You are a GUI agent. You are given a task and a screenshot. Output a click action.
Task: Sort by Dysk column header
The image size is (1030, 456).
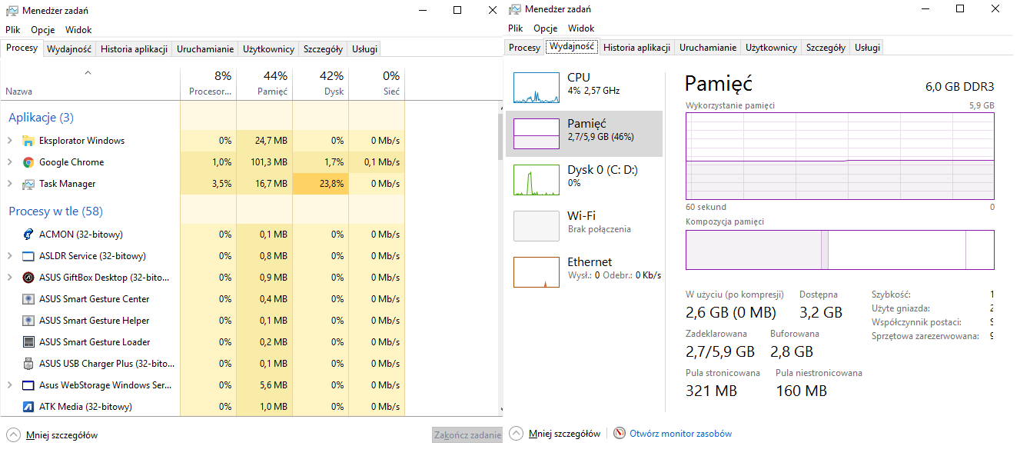pyautogui.click(x=321, y=84)
